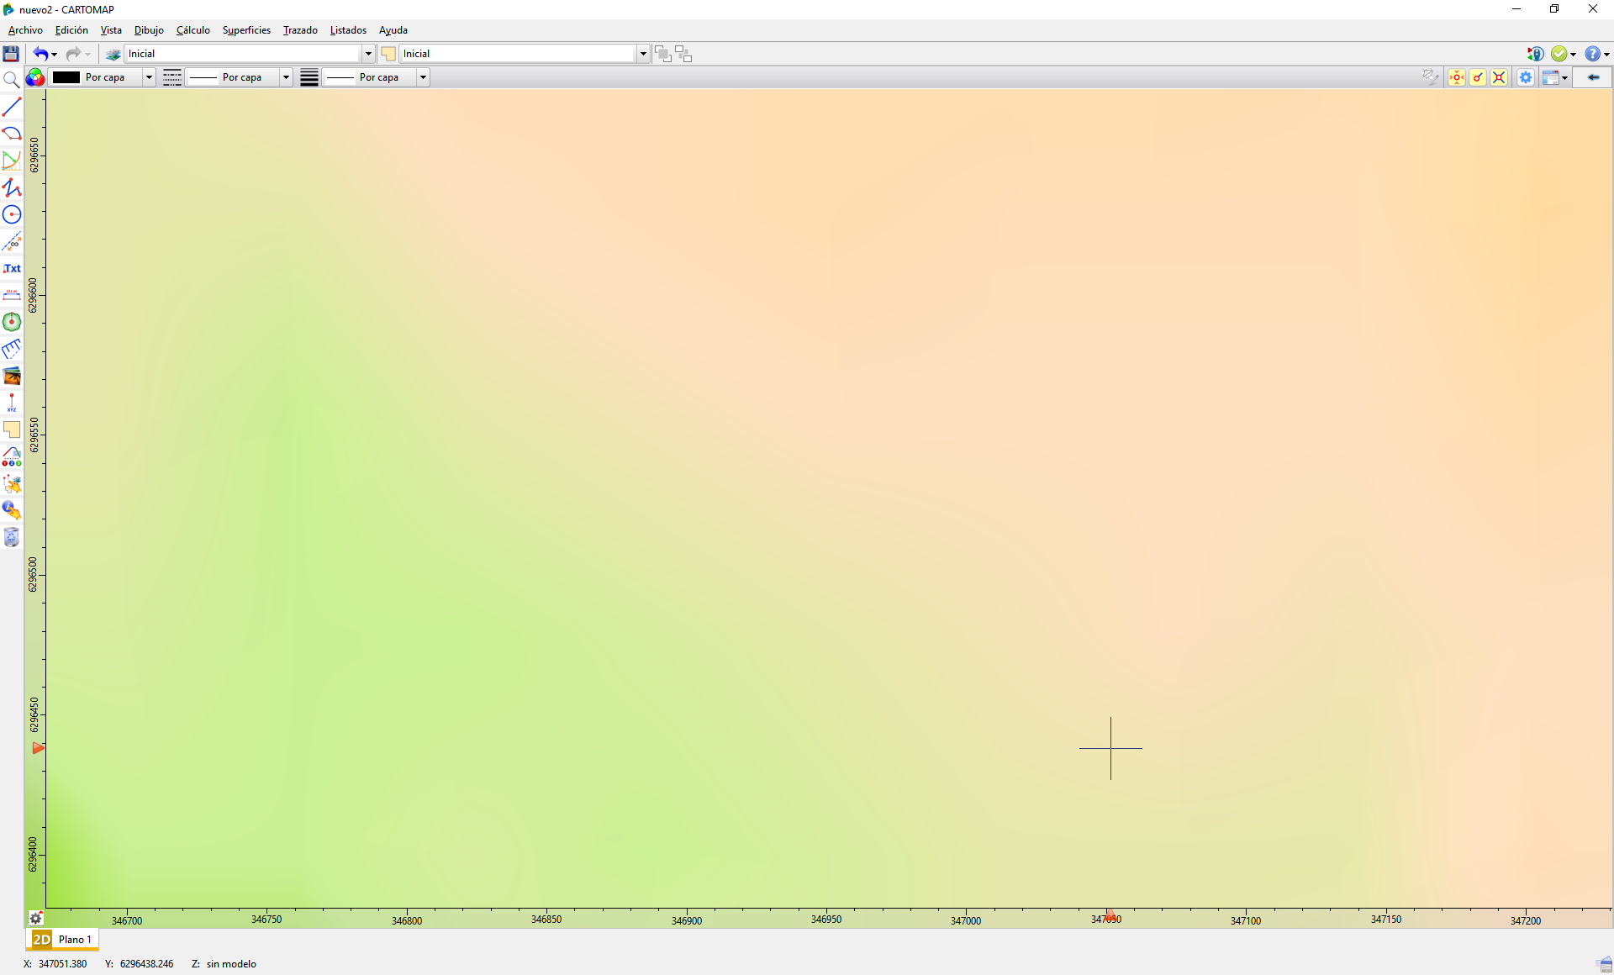Click the Plano 1 tab
The height and width of the screenshot is (975, 1614).
tap(75, 939)
